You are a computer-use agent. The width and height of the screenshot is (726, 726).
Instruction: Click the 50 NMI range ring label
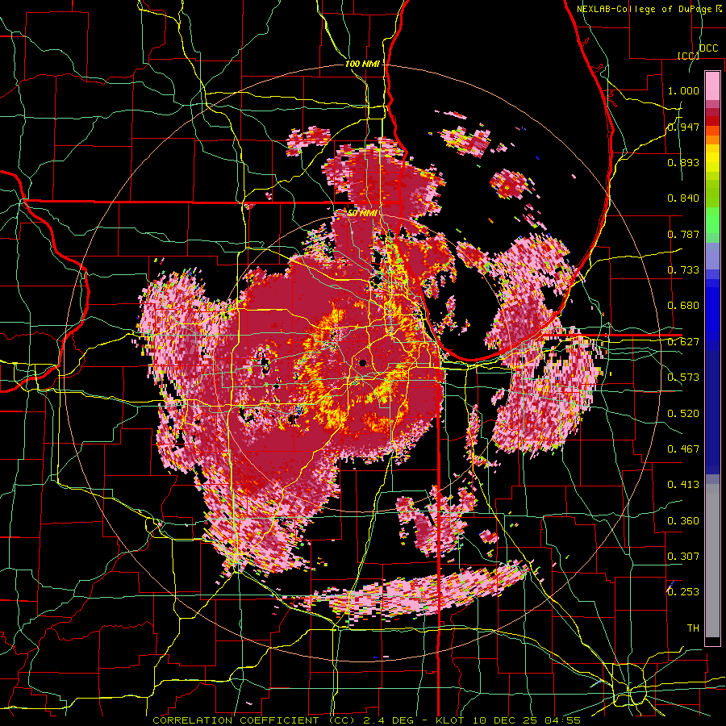pyautogui.click(x=362, y=213)
